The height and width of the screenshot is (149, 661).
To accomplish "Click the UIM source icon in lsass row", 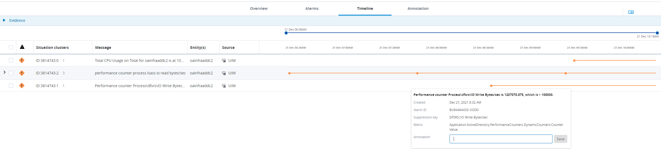I will (224, 73).
